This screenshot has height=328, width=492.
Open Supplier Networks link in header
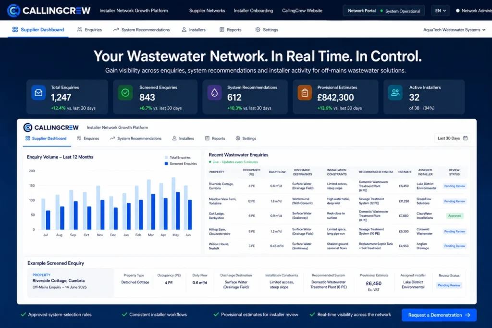pyautogui.click(x=207, y=11)
